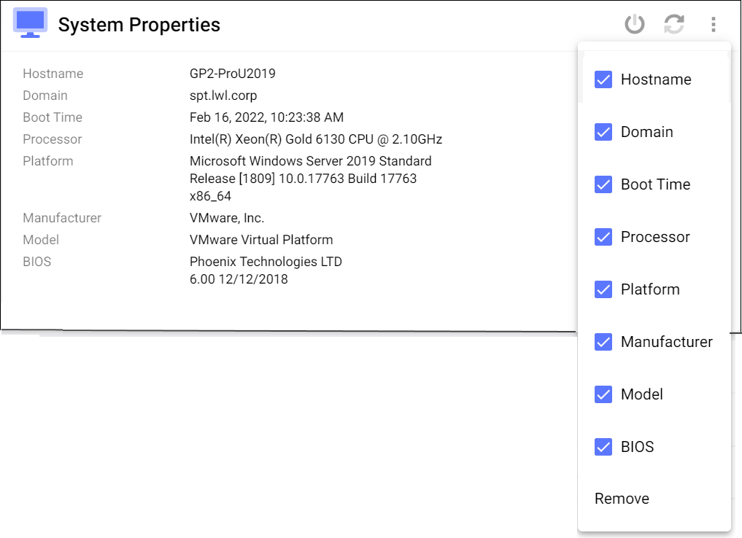Click the BIOS version 6.00 12/12/2018
This screenshot has width=742, height=538.
239,279
